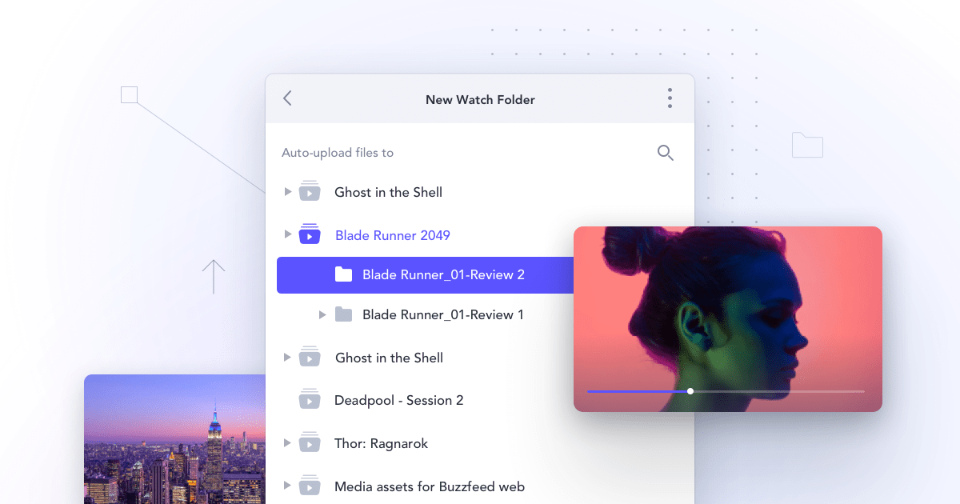Click the city skyline thumbnail
Screen dimensions: 960x504
coord(174,440)
